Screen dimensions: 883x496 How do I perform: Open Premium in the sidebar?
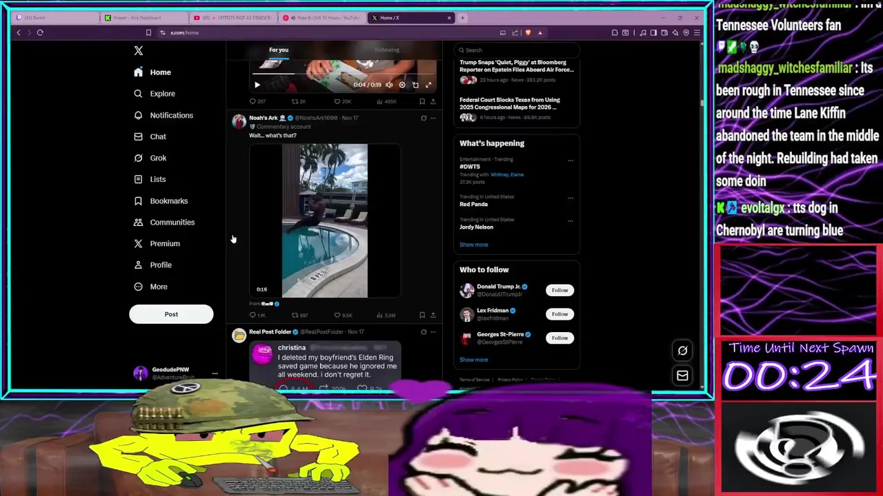pyautogui.click(x=157, y=243)
